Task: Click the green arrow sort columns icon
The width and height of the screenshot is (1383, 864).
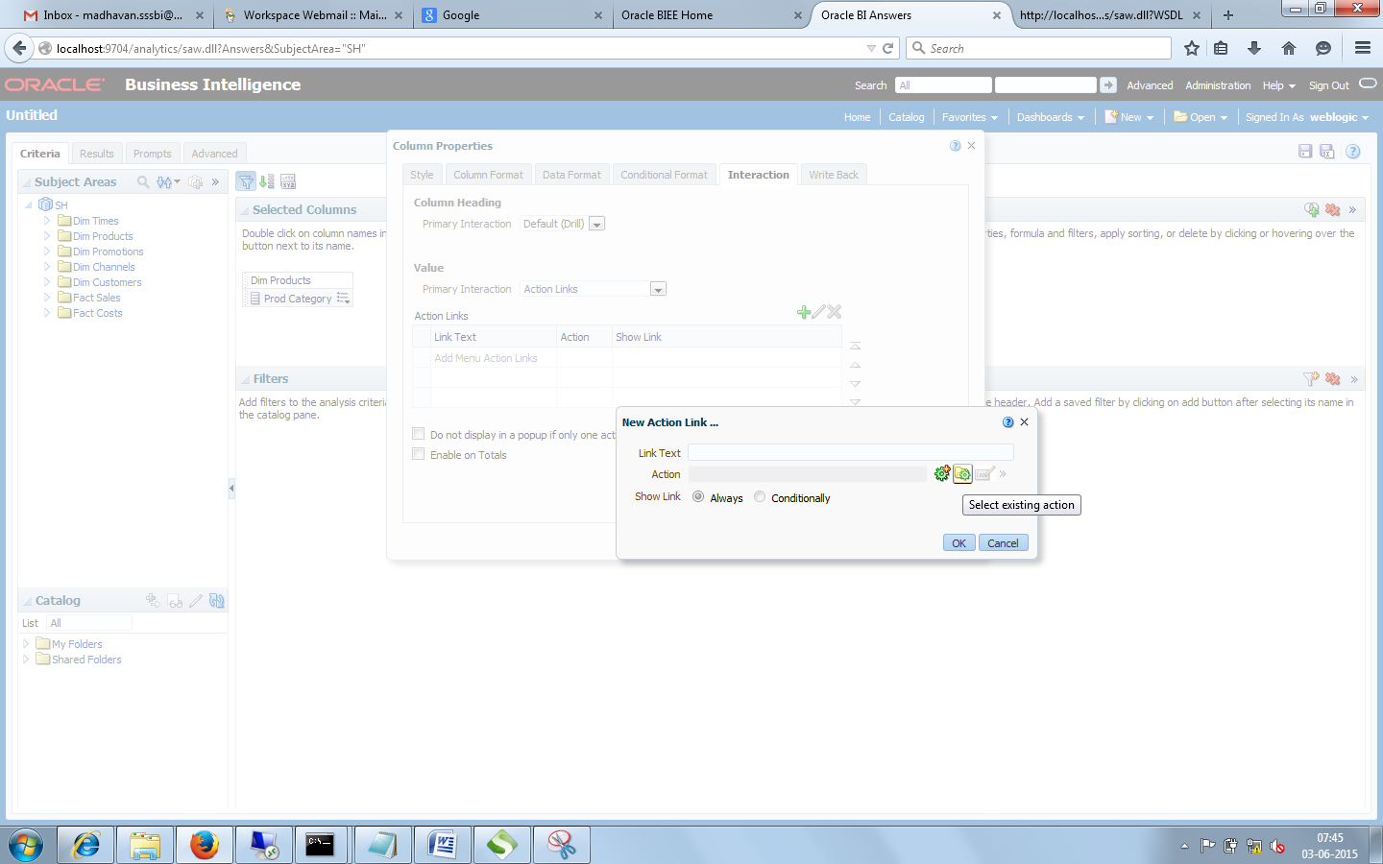Action: tap(267, 181)
